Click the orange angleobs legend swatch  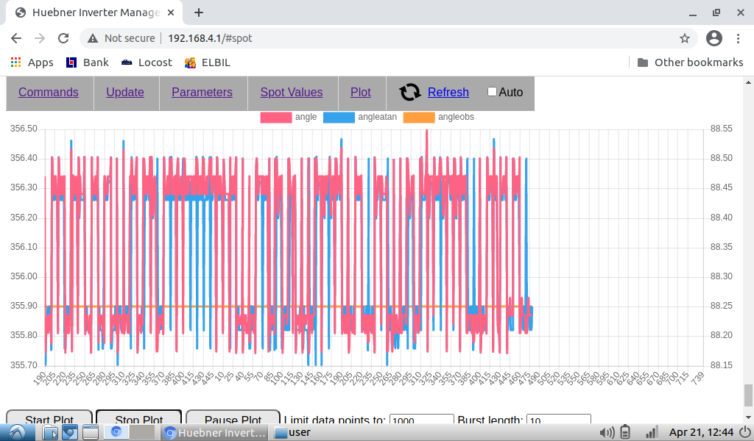pyautogui.click(x=420, y=117)
